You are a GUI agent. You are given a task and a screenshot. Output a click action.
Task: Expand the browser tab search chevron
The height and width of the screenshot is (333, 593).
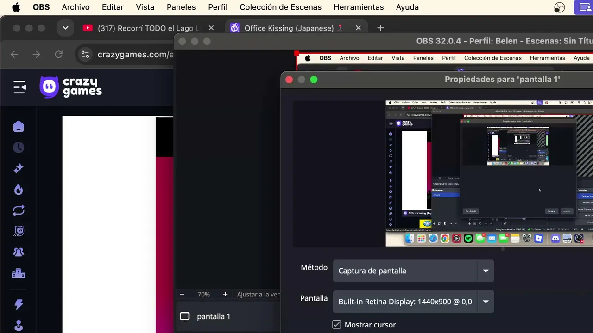pos(65,28)
